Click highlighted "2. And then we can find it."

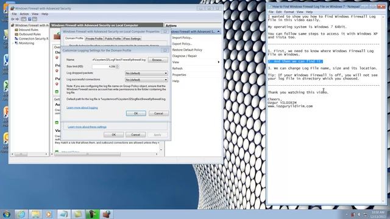click(295, 61)
